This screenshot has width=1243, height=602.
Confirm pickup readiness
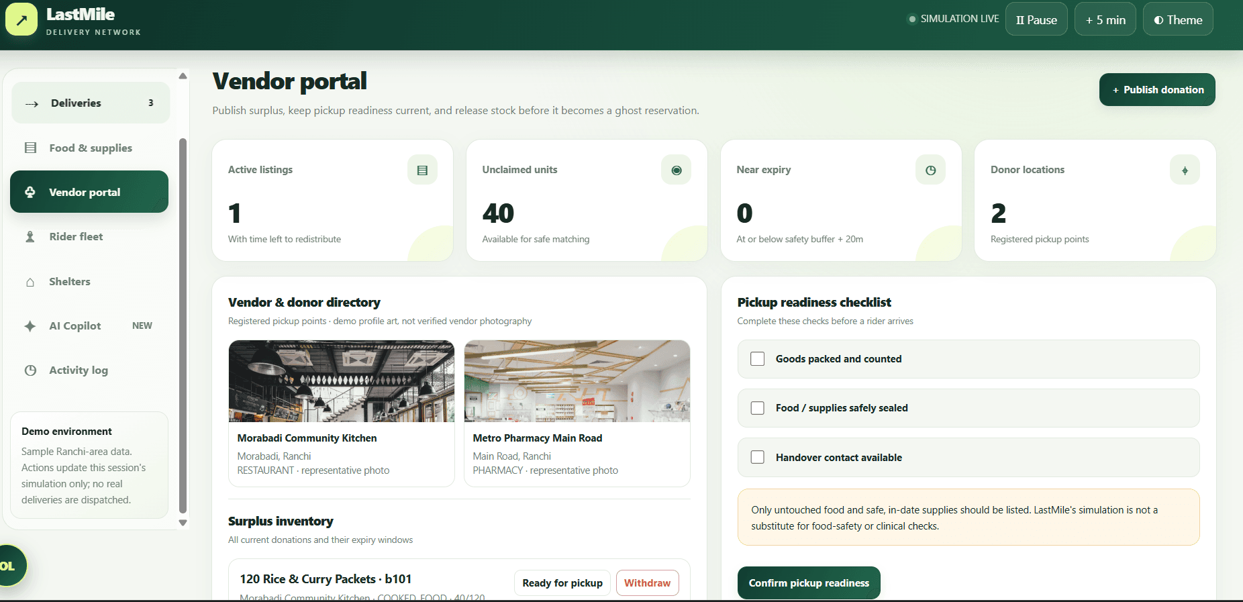tap(809, 583)
